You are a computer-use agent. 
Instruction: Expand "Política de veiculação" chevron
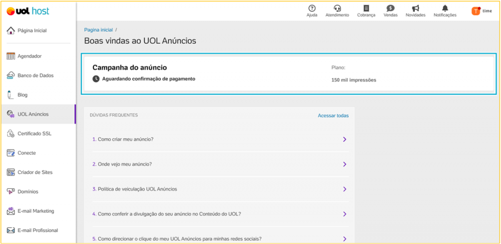point(344,189)
